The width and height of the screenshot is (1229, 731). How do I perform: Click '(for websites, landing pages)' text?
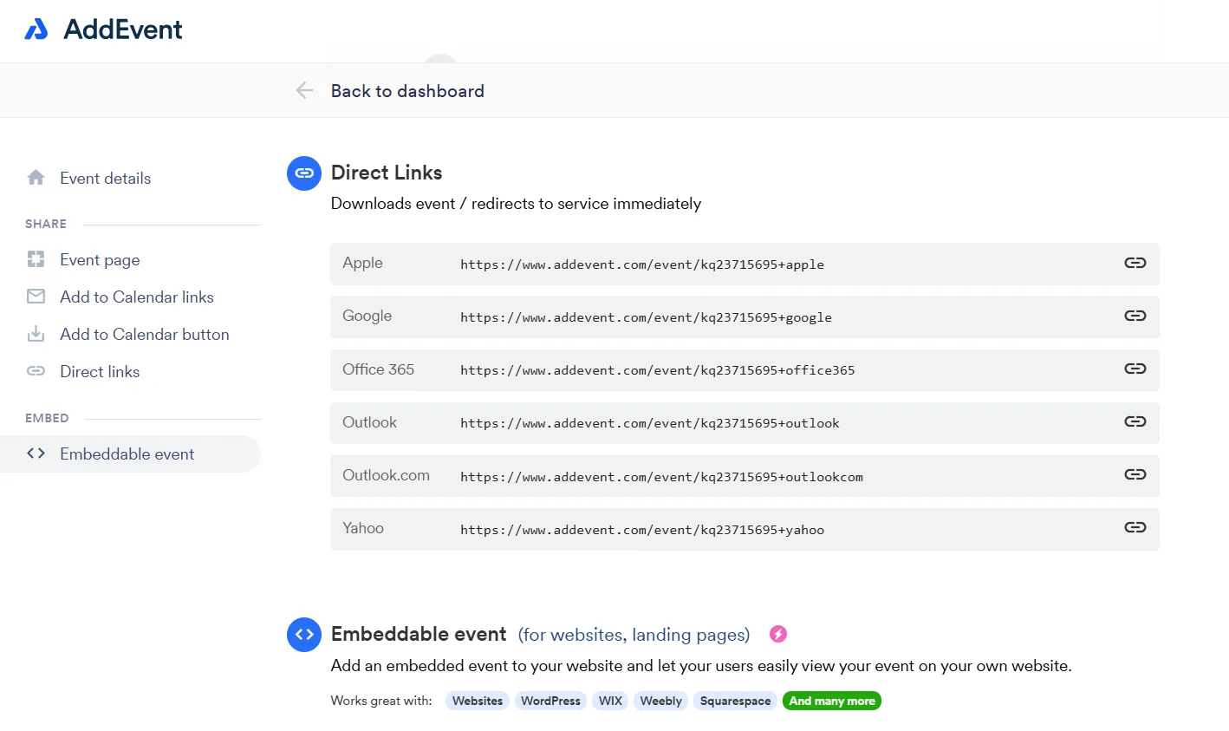pyautogui.click(x=634, y=635)
